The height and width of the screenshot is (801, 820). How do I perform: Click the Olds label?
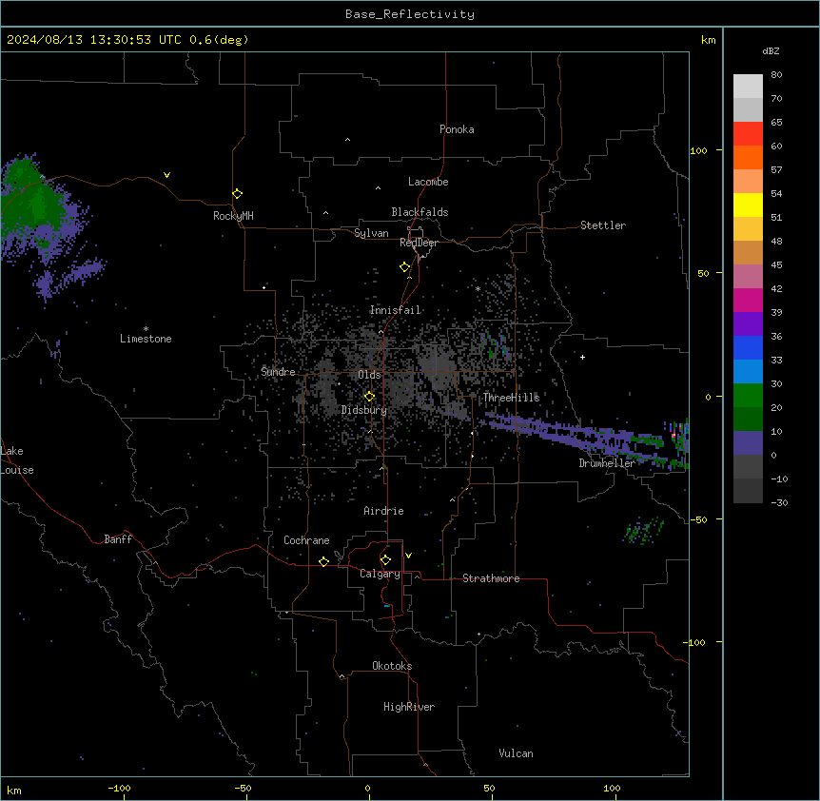pyautogui.click(x=369, y=375)
